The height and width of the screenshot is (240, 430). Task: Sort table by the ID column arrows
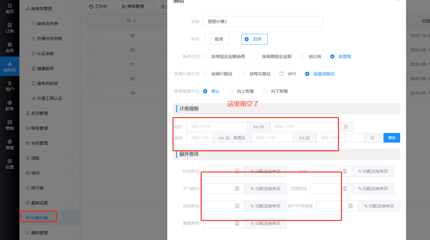pos(134,21)
